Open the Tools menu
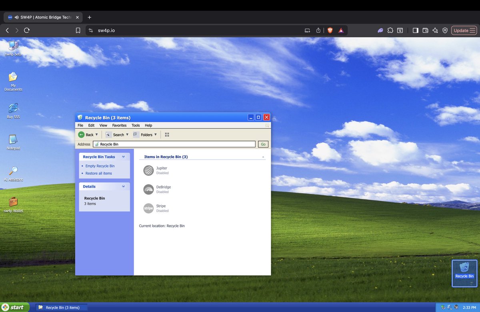 [x=136, y=125]
